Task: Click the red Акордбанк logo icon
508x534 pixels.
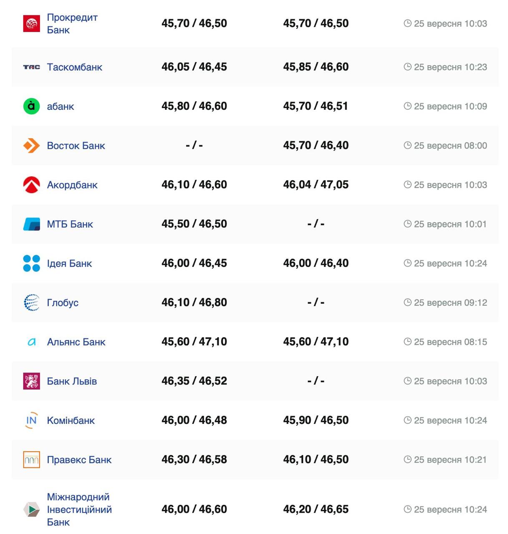Action: [x=31, y=185]
